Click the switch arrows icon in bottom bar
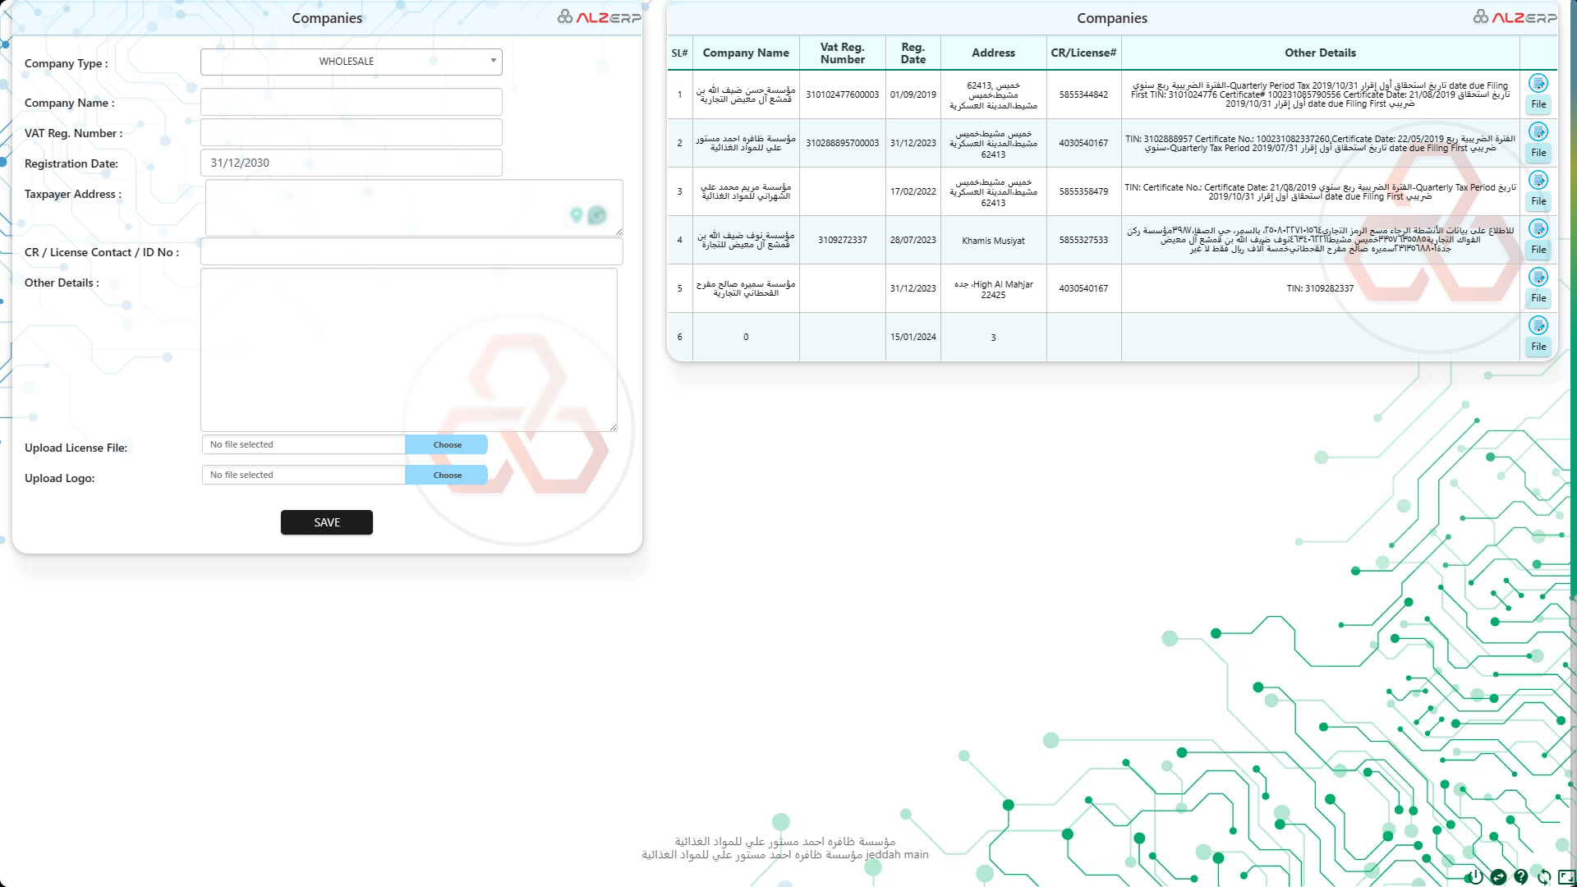This screenshot has width=1577, height=887. pos(1498,876)
